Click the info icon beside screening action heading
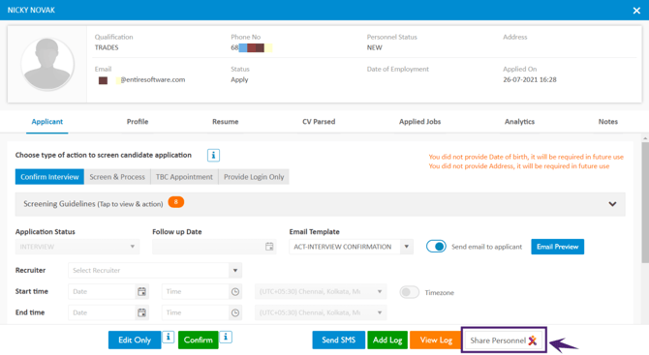649x355 pixels. (213, 156)
